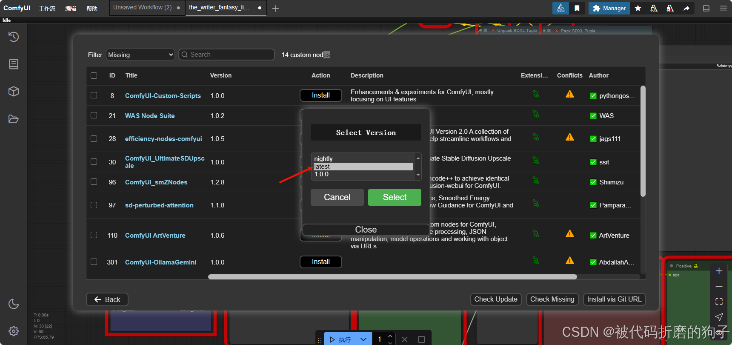Open the model library cube icon
Image resolution: width=732 pixels, height=345 pixels.
click(14, 91)
